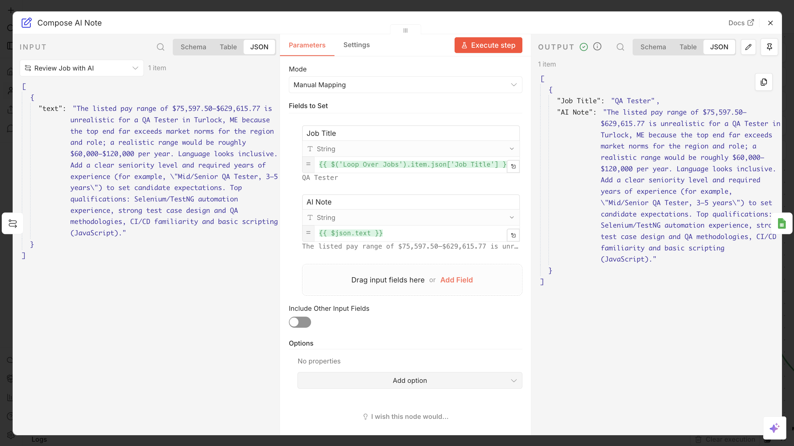Close the Compose AI Note panel
The image size is (794, 446).
(770, 23)
